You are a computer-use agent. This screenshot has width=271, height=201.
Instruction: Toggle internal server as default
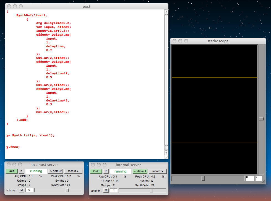(140, 171)
